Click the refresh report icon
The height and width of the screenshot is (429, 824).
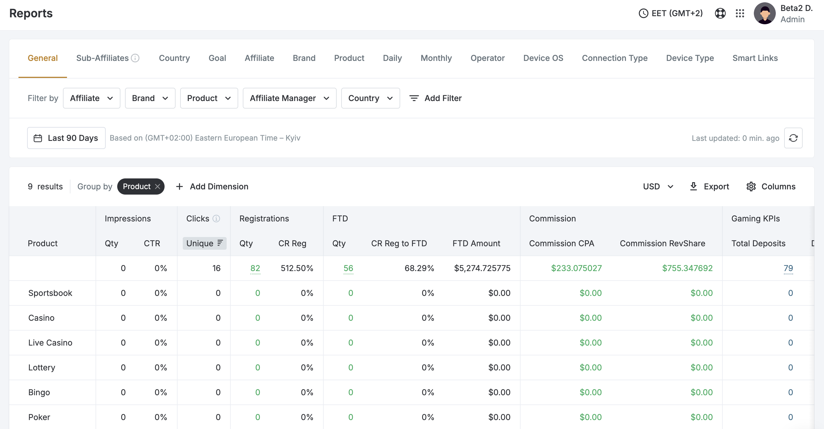pyautogui.click(x=793, y=138)
